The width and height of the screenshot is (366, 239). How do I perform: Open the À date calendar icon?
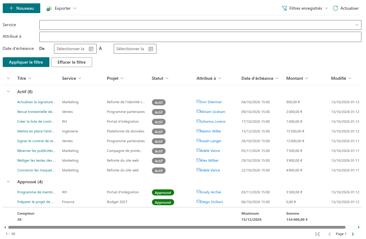click(x=151, y=49)
